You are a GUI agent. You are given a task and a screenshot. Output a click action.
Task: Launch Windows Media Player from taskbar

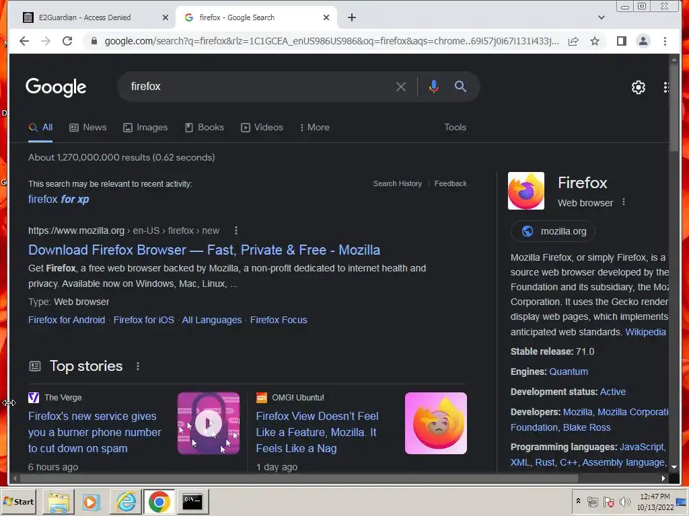(92, 501)
